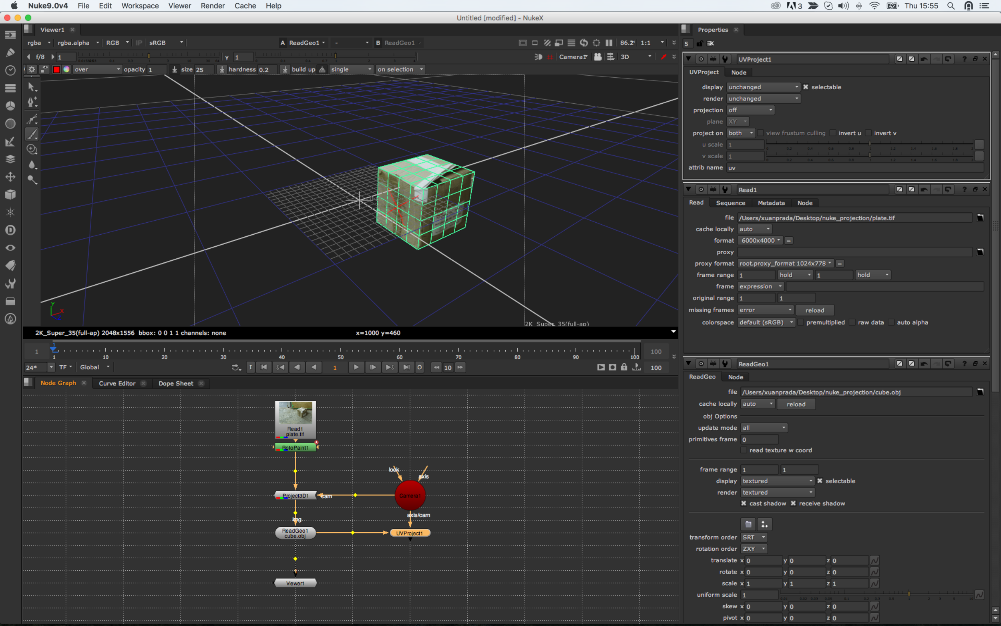
Task: Toggle UVProject1 selectable checkbox
Action: pyautogui.click(x=806, y=87)
